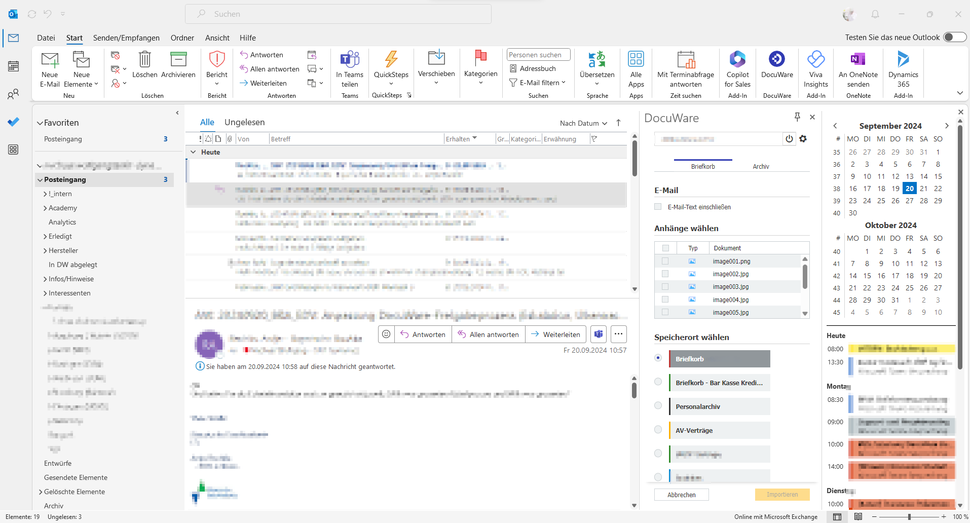
Task: Click Weiterleiten in reading pane
Action: point(556,334)
